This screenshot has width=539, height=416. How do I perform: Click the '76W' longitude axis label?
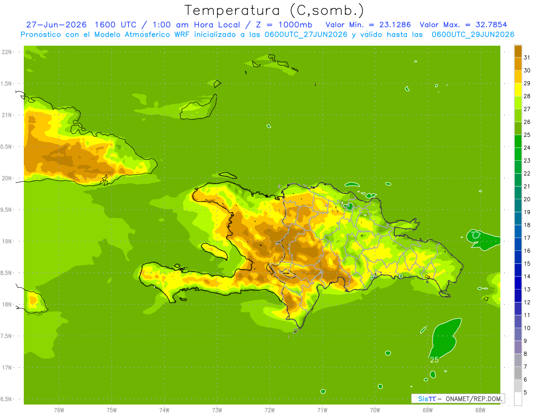pos(59,410)
